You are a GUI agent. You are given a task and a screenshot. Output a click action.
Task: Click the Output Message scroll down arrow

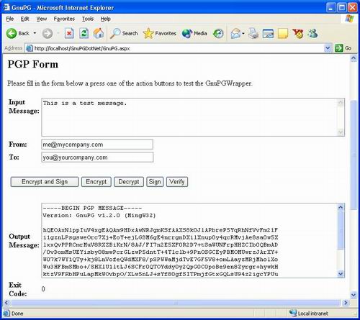pyautogui.click(x=341, y=273)
